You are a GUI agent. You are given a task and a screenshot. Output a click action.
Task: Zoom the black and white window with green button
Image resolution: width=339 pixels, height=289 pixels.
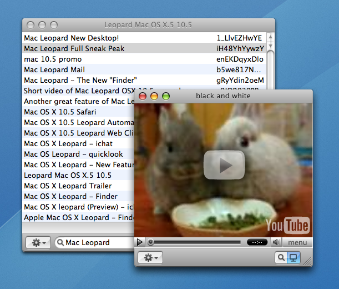166,96
